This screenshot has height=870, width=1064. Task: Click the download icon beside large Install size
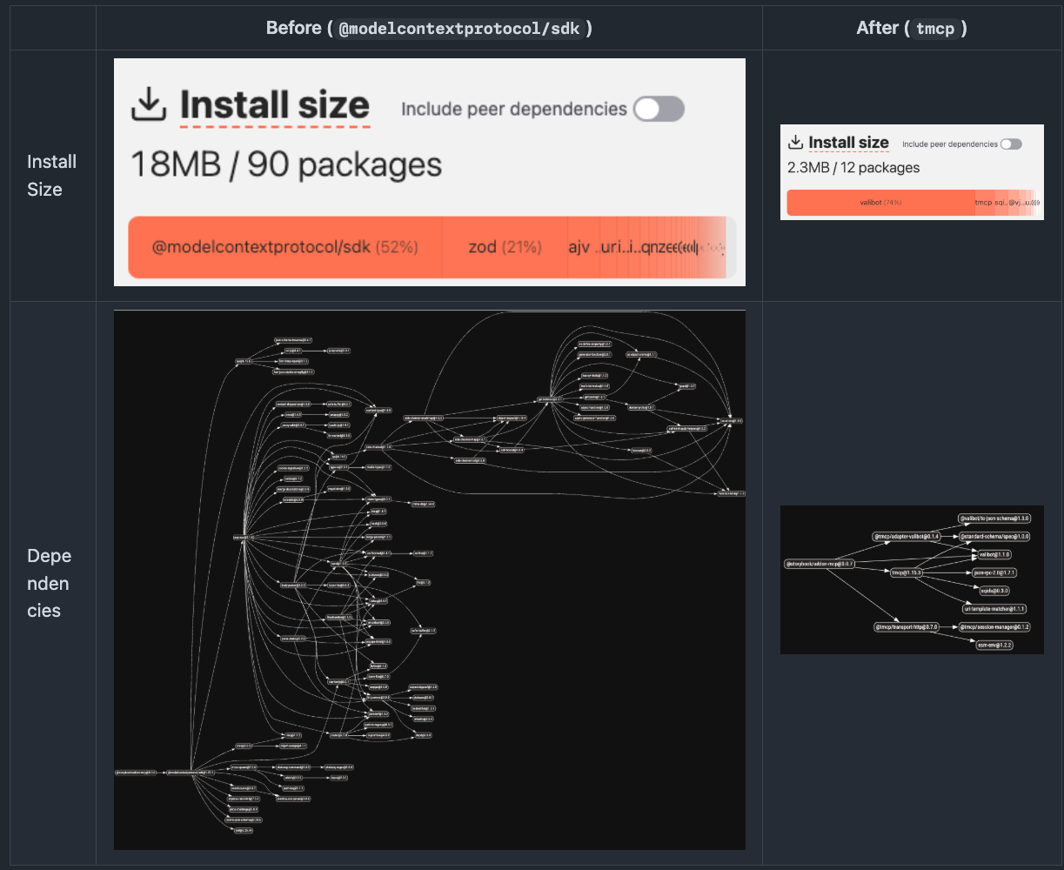coord(149,105)
